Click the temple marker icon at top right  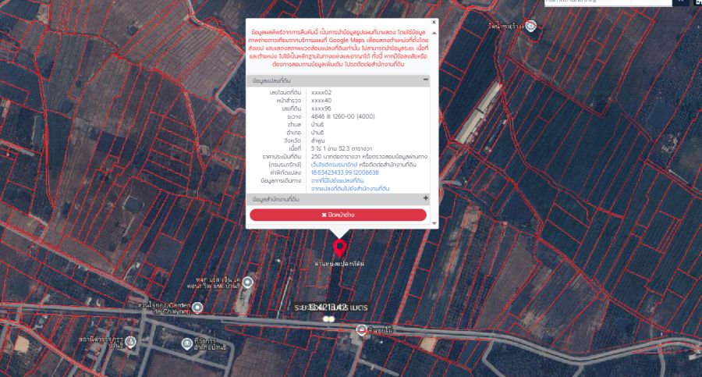tap(531, 26)
